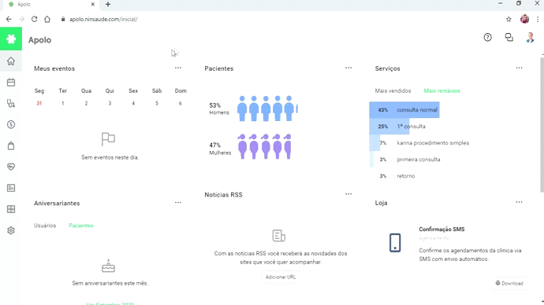
Task: Select Sex 4 in the calendar
Action: click(x=133, y=103)
